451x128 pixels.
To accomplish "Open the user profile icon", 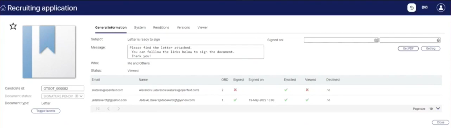I will pyautogui.click(x=441, y=7).
